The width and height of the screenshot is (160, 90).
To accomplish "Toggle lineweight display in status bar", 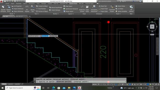I will pos(123,84).
